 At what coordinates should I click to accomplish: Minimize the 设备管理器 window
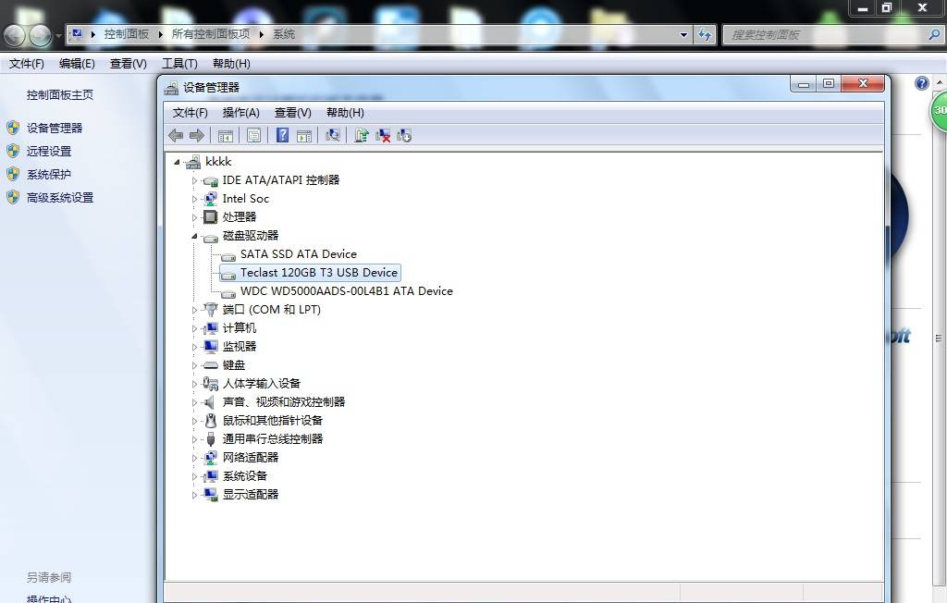[x=804, y=84]
